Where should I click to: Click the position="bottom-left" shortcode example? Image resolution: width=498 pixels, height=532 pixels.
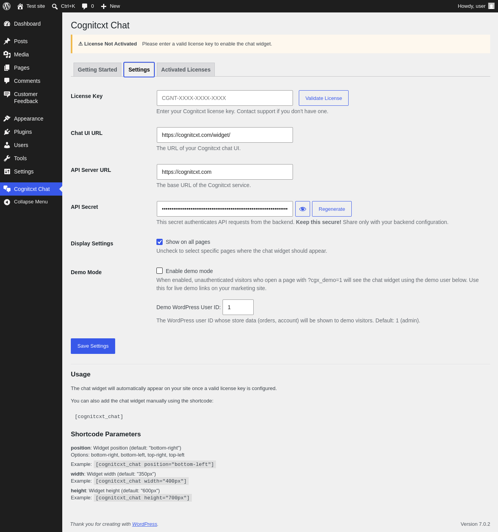[x=155, y=464]
